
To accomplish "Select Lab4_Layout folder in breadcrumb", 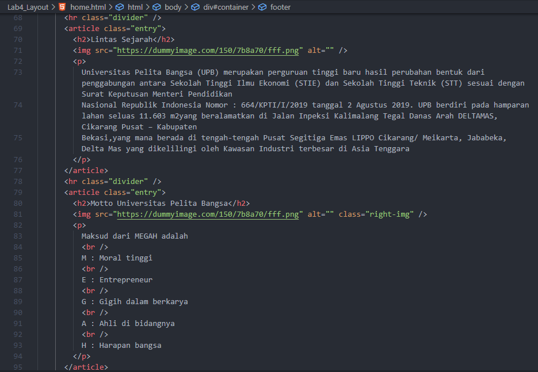I will tap(28, 7).
